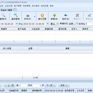Click current operator 管理员 in status bar
The image size is (93, 93).
pos(24,91)
